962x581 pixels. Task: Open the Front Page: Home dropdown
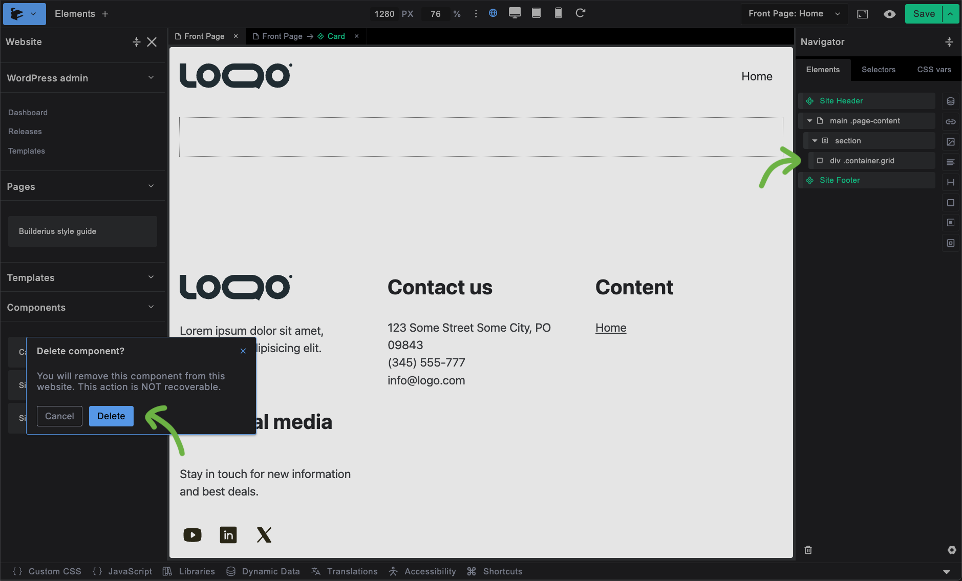794,14
